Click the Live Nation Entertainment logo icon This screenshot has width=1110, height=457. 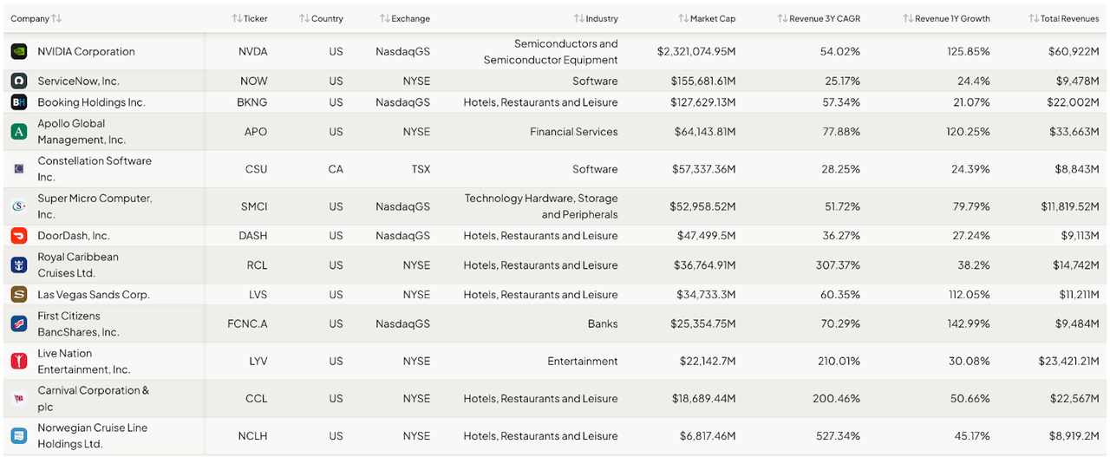(18, 361)
